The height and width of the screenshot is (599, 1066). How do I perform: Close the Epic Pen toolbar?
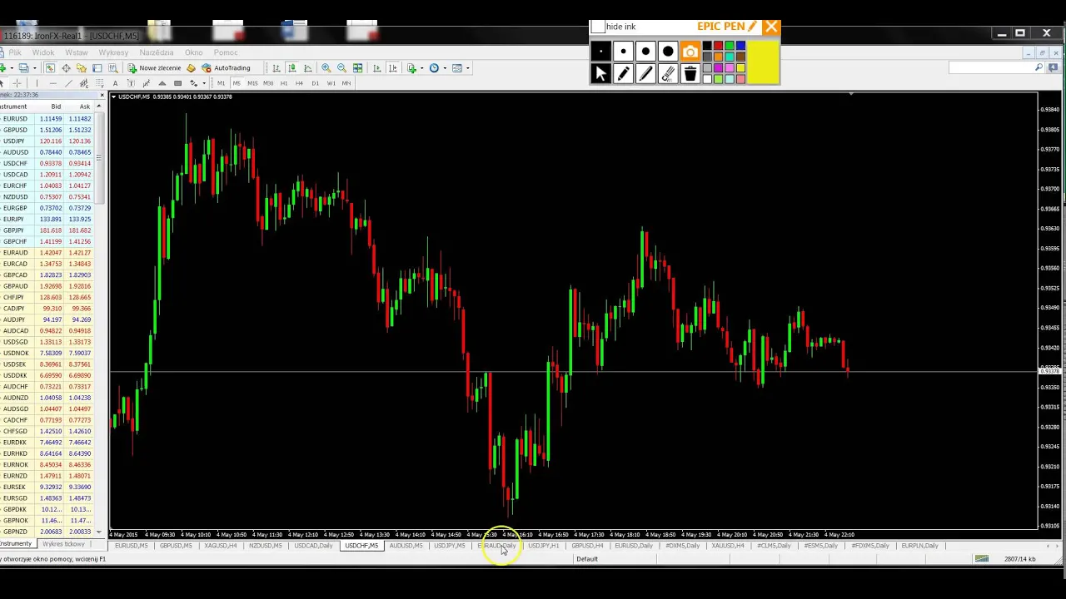point(771,27)
